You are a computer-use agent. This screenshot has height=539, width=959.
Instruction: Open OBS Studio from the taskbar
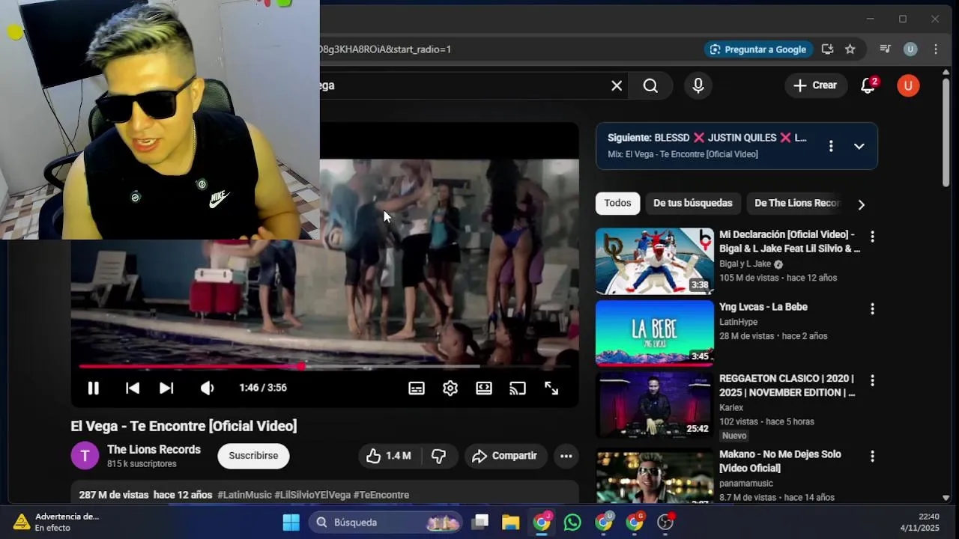[x=665, y=522]
